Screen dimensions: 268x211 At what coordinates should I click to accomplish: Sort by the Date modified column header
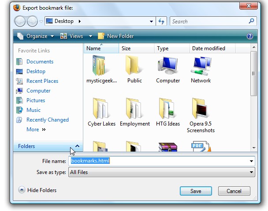212,48
